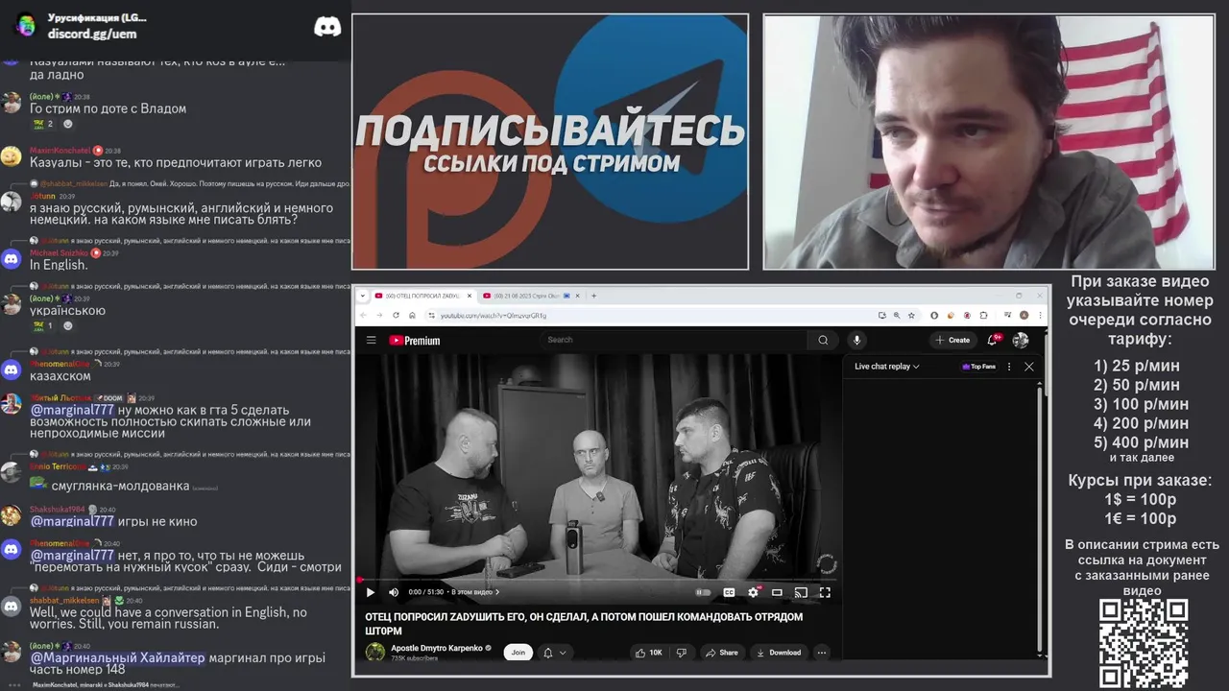This screenshot has height=691, width=1229.
Task: Click the @marginal777 mention about gta 5
Action: (72, 410)
